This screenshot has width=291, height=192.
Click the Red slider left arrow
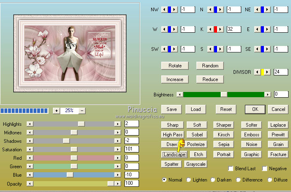click(30, 158)
